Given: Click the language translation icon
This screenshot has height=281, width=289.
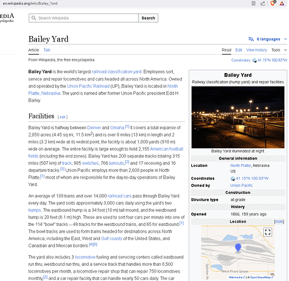Looking at the screenshot, I should (x=251, y=39).
